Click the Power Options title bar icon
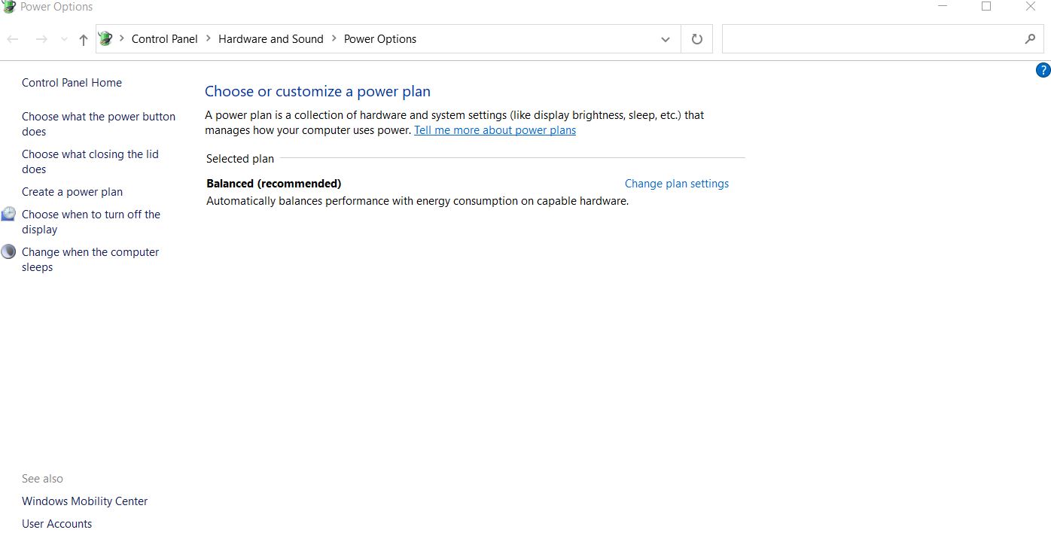The width and height of the screenshot is (1051, 545). (8, 7)
